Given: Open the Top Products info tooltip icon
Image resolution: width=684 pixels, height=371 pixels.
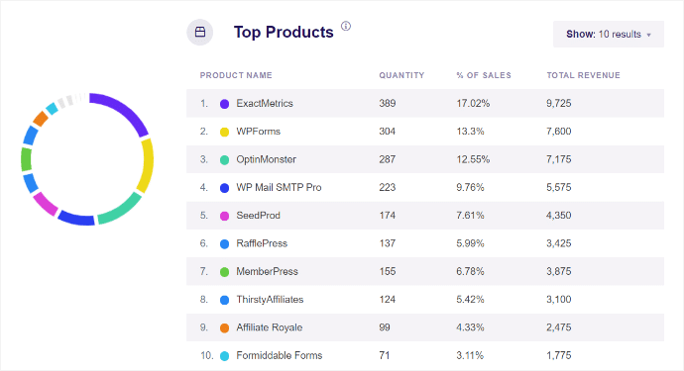Looking at the screenshot, I should click(x=346, y=26).
